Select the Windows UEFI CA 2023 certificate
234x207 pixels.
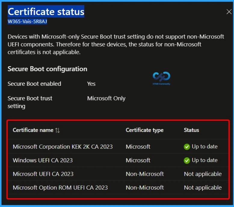(43, 160)
